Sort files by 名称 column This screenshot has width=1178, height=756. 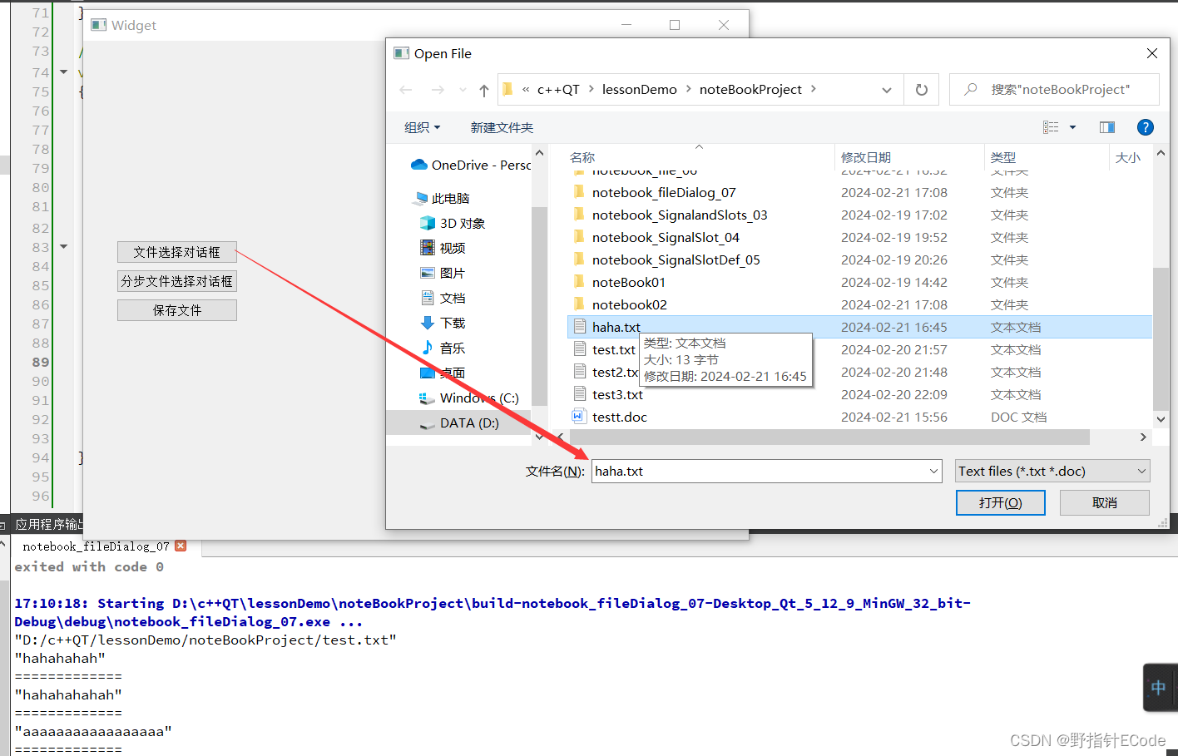[x=582, y=157]
